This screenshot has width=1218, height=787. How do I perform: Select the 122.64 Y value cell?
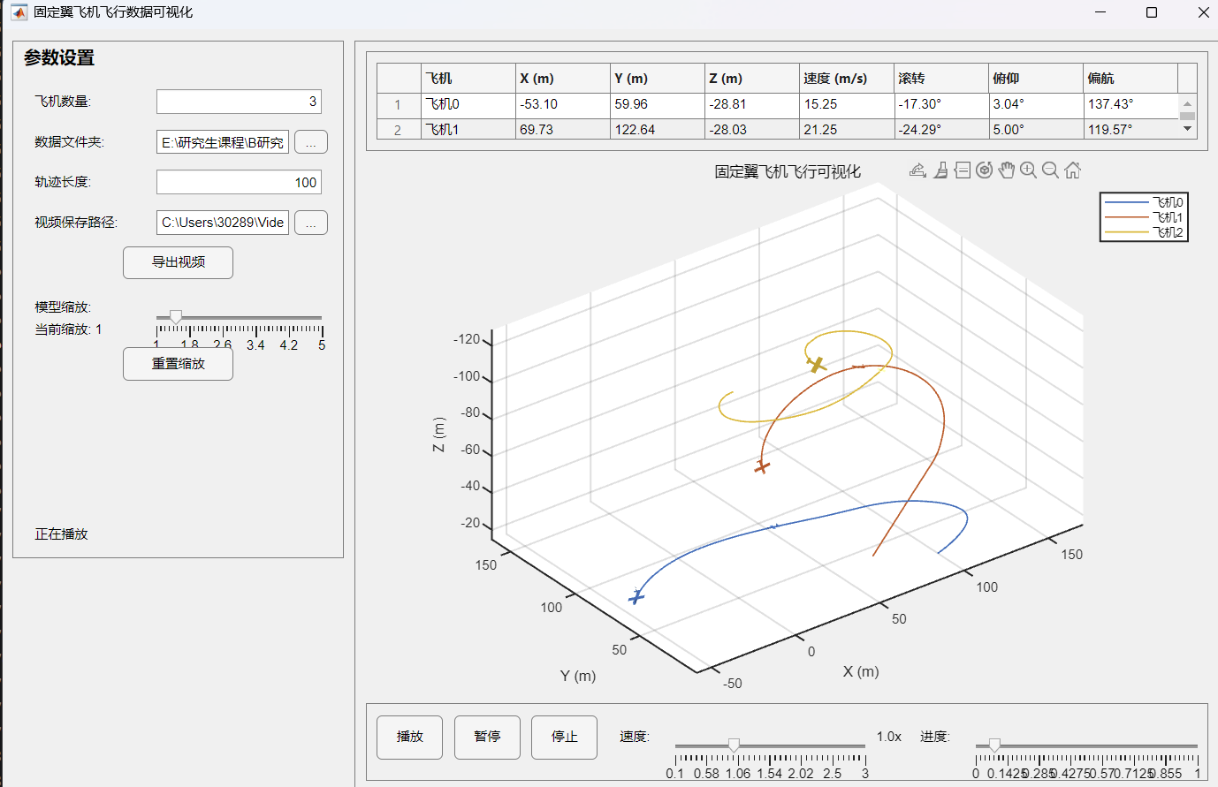[658, 129]
